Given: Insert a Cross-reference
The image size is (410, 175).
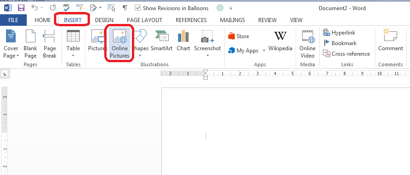Looking at the screenshot, I should (346, 54).
